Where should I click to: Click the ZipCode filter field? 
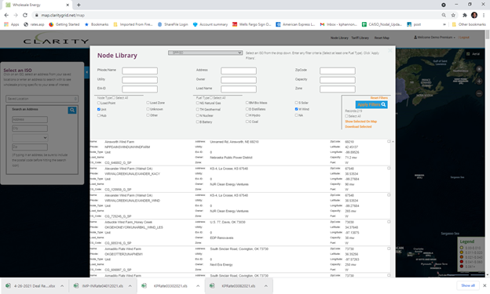pos(338,71)
